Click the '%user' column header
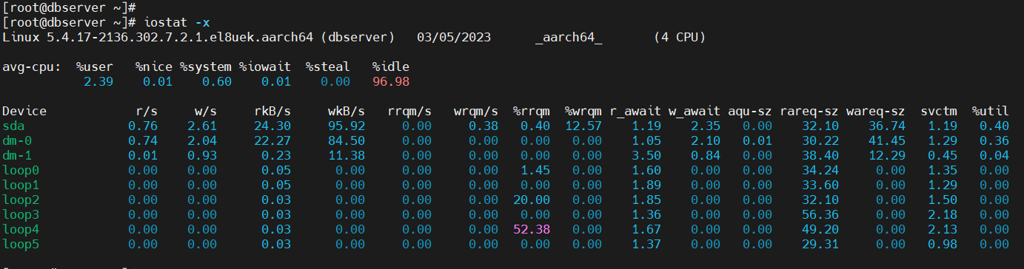This screenshot has height=269, width=1024. pyautogui.click(x=95, y=67)
